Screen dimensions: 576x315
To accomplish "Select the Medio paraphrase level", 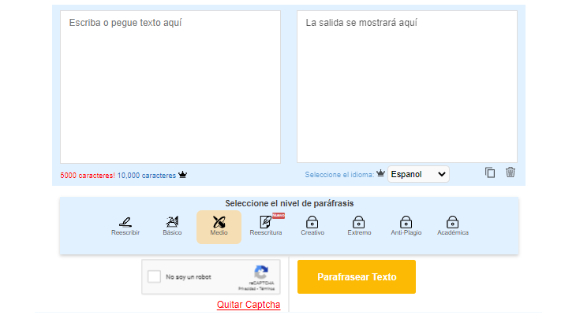I will pyautogui.click(x=219, y=226).
